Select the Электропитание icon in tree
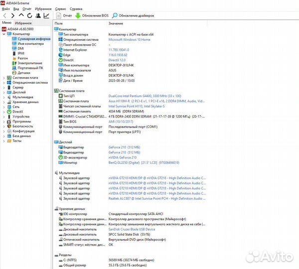The image size is (299, 269). click(x=14, y=63)
